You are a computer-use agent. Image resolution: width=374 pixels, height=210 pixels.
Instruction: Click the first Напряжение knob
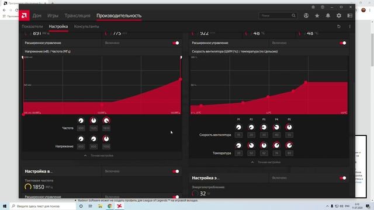(81, 139)
